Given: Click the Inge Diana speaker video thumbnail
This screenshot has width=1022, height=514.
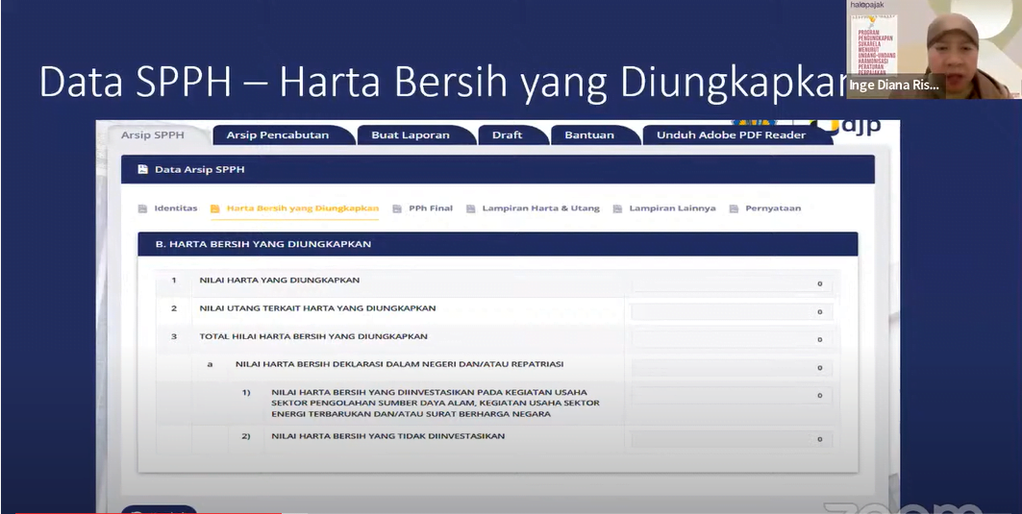Looking at the screenshot, I should (x=932, y=48).
